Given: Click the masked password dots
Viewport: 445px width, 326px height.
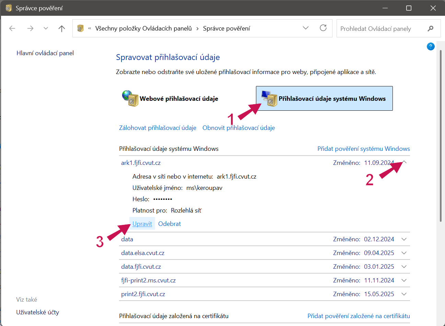Looking at the screenshot, I should (163, 199).
